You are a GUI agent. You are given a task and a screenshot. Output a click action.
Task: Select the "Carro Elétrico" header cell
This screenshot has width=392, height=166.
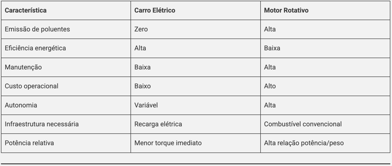(x=155, y=10)
